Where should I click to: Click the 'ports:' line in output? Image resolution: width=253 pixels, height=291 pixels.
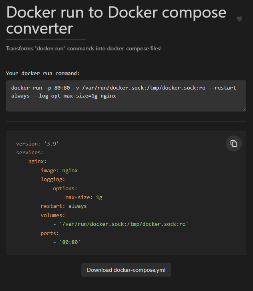click(x=50, y=233)
